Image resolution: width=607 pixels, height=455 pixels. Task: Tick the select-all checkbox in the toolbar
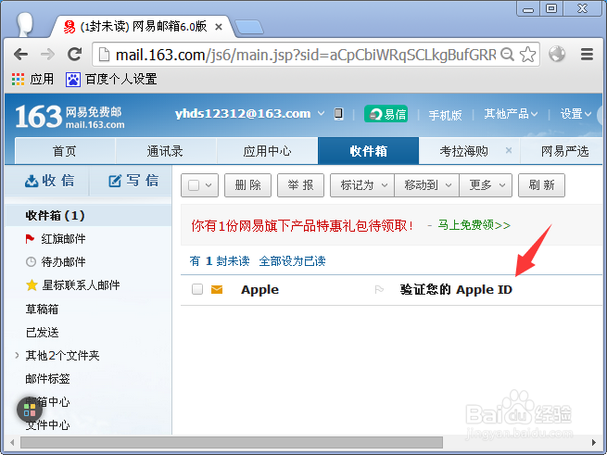click(x=194, y=185)
